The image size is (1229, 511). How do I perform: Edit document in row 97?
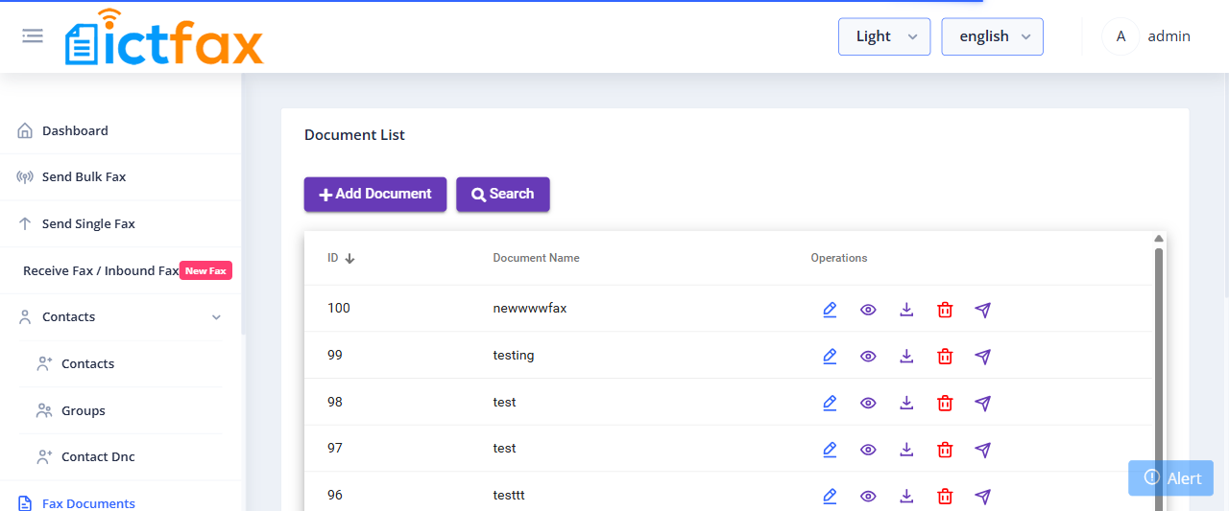pyautogui.click(x=830, y=450)
